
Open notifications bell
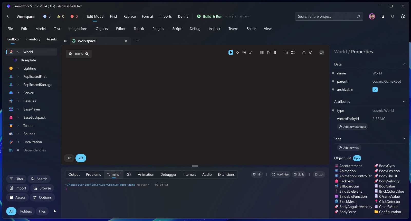click(x=393, y=16)
